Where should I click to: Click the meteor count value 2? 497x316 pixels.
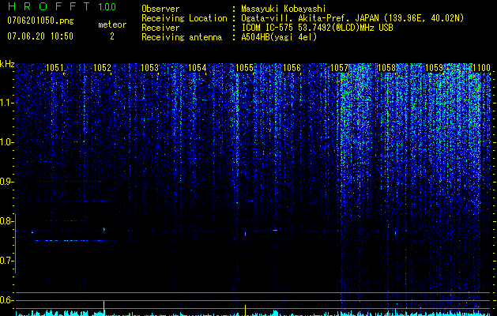(x=112, y=36)
